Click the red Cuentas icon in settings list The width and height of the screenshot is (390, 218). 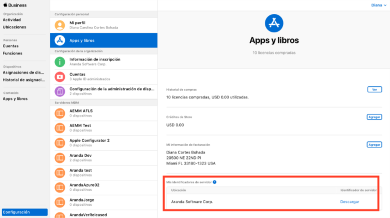point(60,77)
